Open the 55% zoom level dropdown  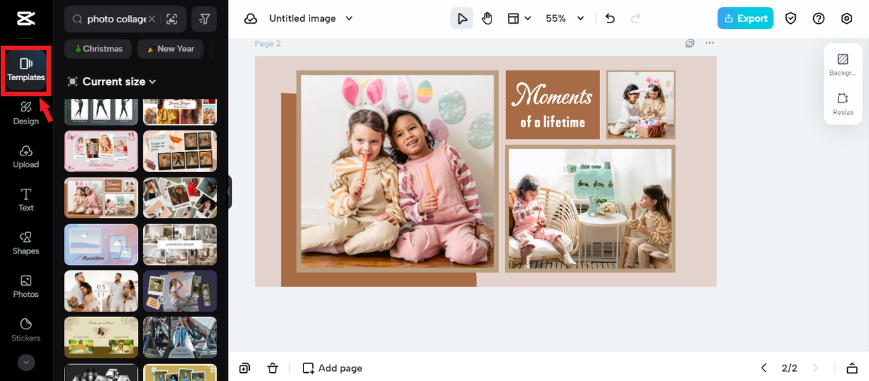pyautogui.click(x=565, y=18)
